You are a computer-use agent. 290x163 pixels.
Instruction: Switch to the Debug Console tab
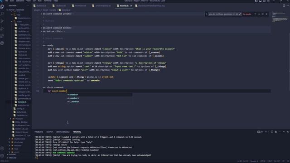pyautogui.click(x=63, y=132)
